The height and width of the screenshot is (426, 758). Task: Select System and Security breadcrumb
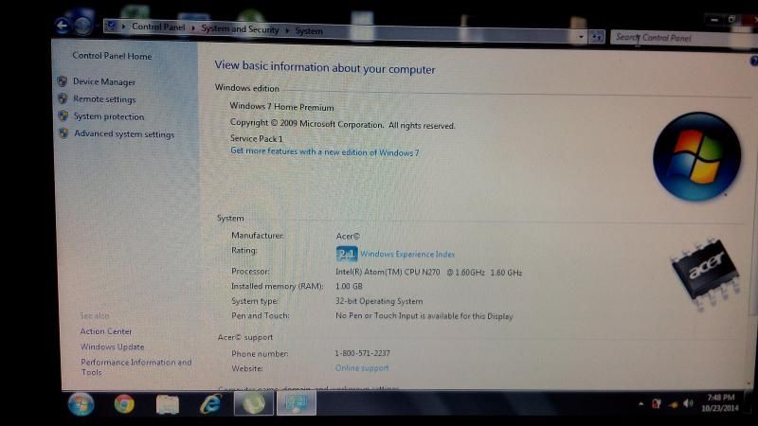239,29
